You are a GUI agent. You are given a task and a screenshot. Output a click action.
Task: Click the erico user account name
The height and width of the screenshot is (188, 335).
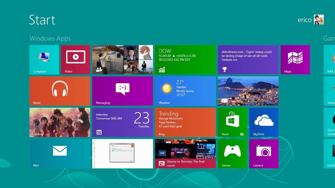coord(304,20)
